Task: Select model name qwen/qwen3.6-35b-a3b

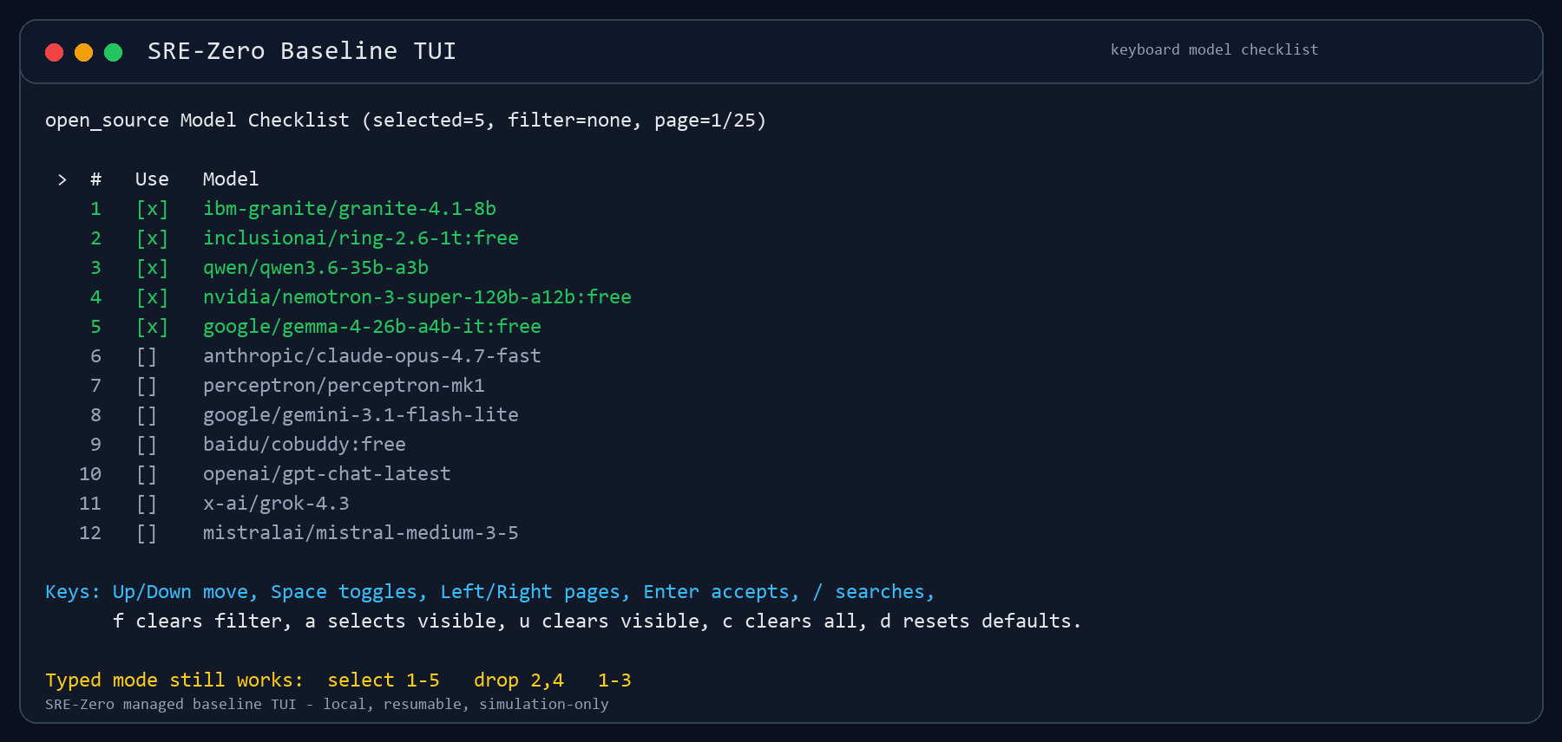Action: click(x=316, y=268)
